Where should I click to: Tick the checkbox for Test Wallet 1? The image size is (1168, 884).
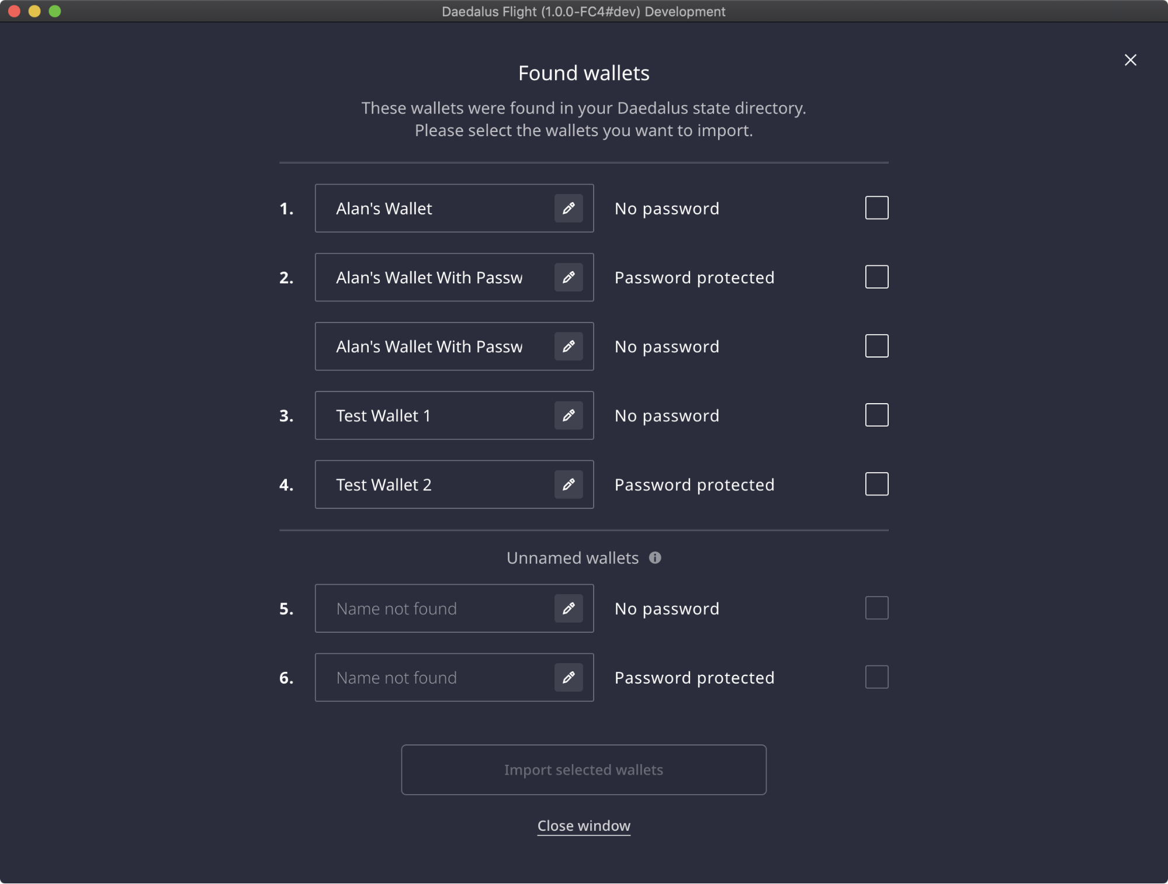click(x=876, y=415)
